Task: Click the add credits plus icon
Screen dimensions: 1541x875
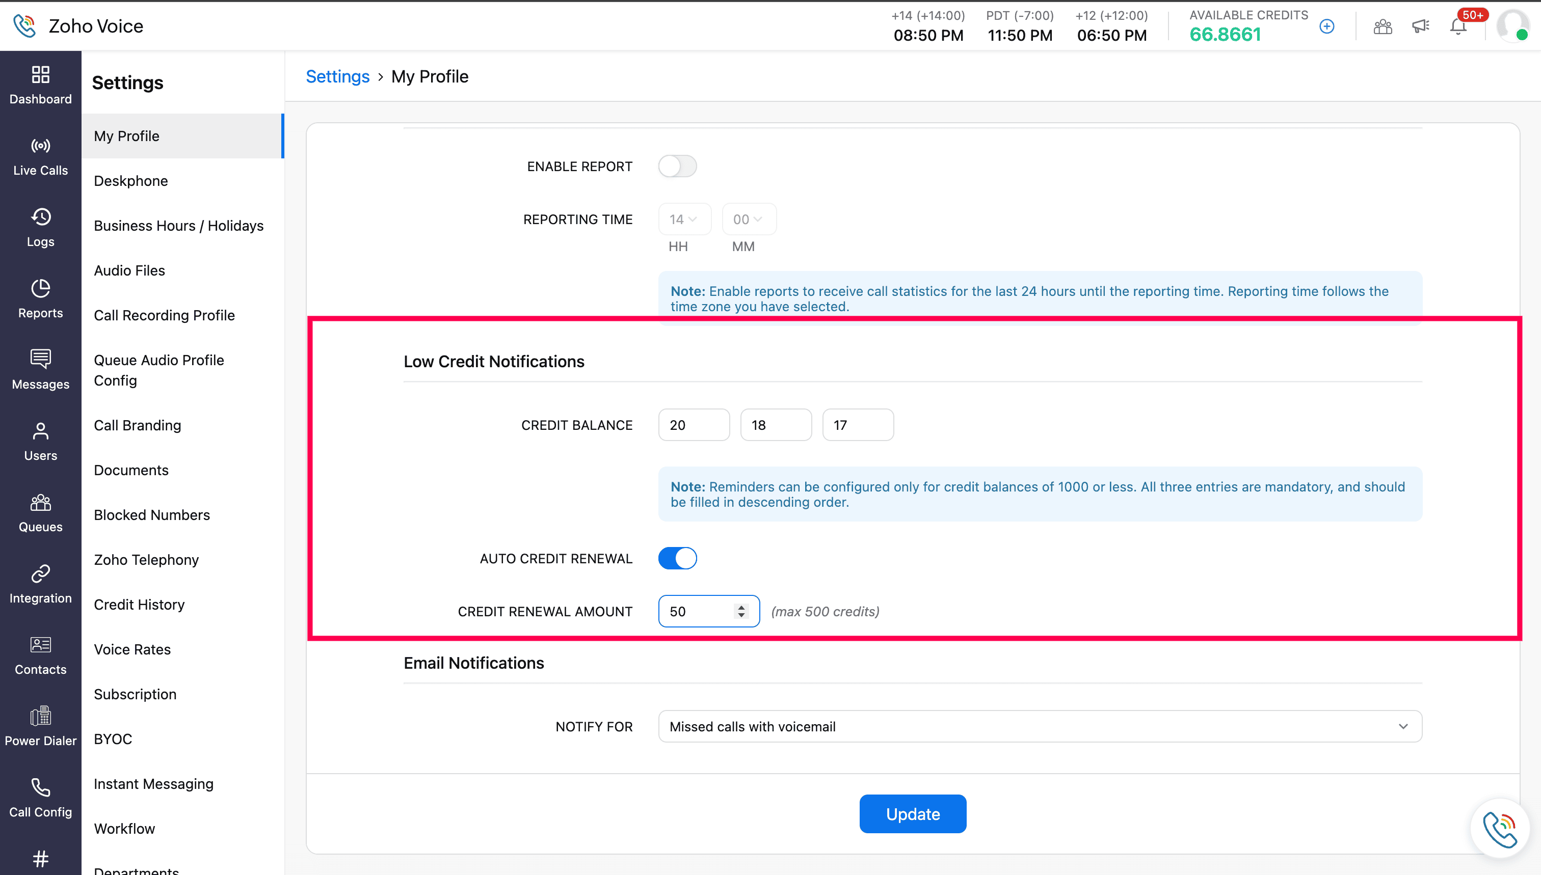Action: click(x=1327, y=26)
